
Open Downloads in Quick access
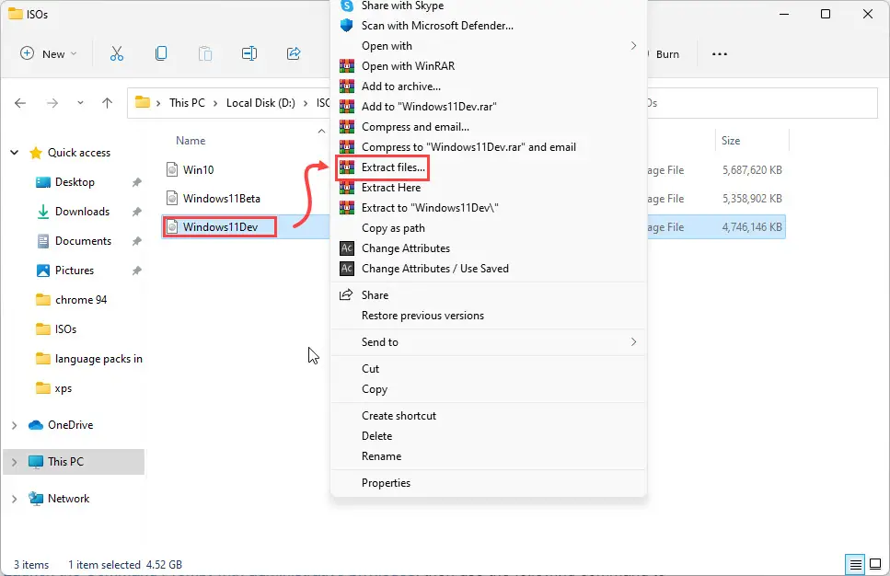point(82,212)
